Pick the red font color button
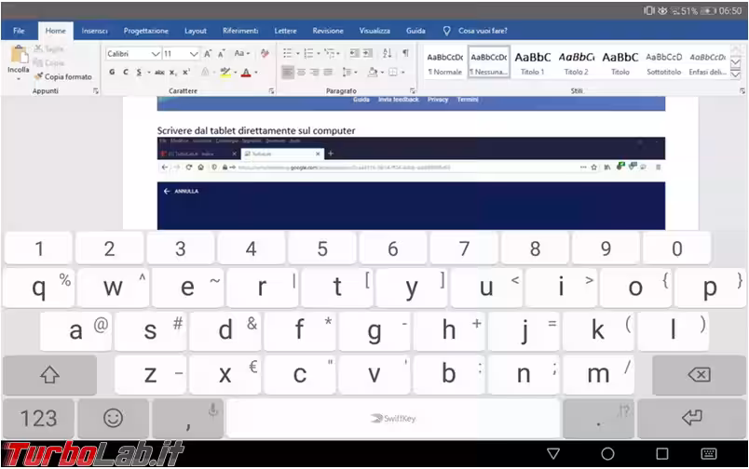 pos(246,72)
